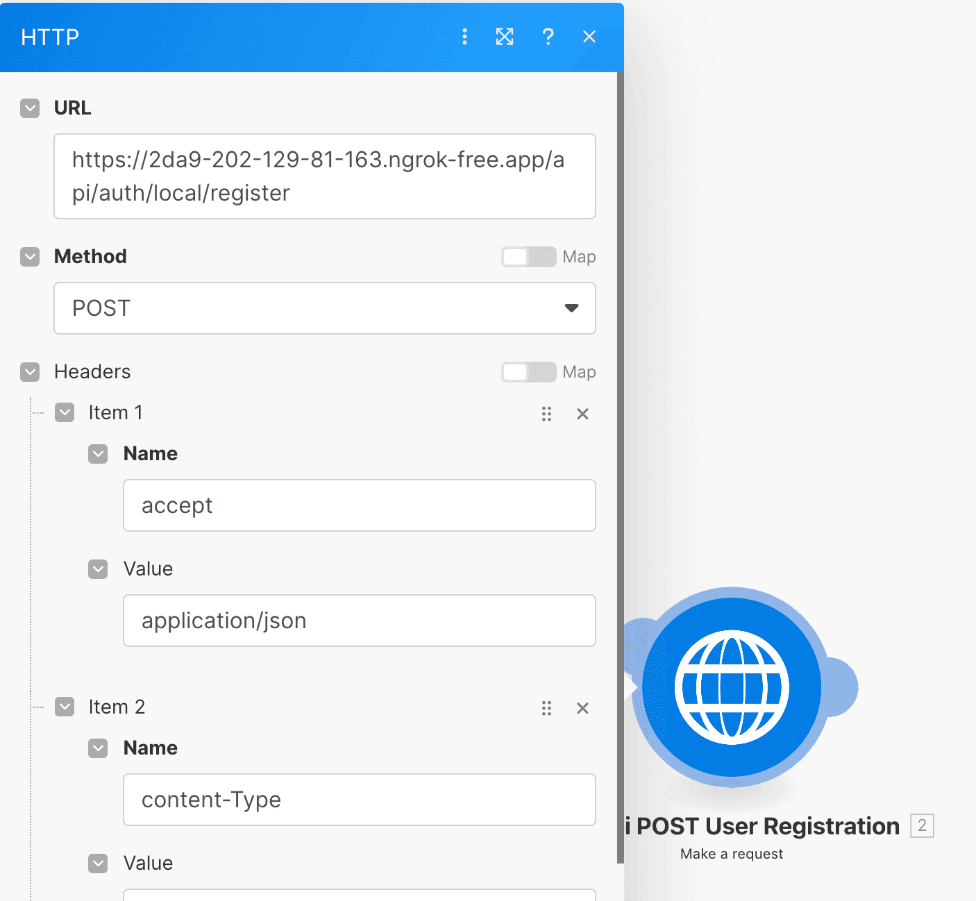
Task: Open the POST method dropdown
Action: [325, 308]
